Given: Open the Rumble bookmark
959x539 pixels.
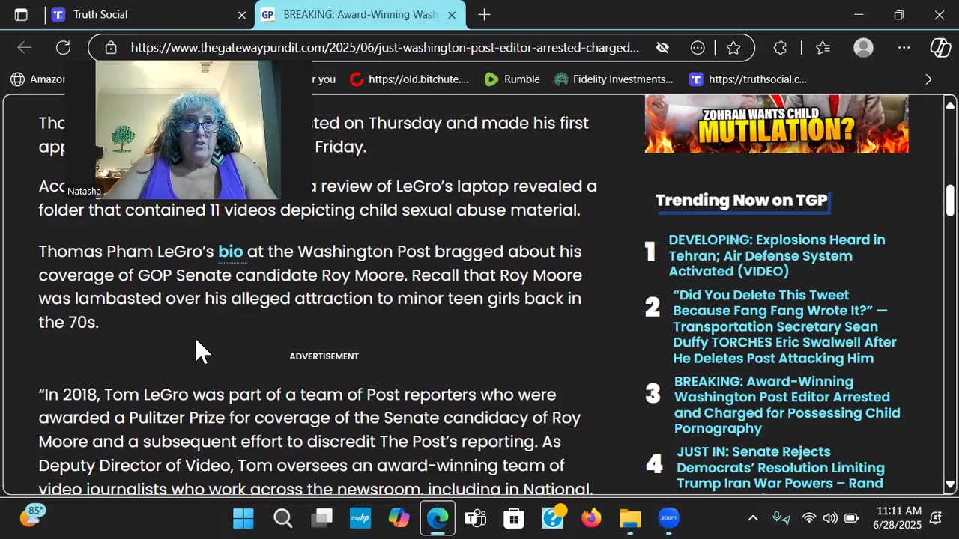Looking at the screenshot, I should [x=512, y=79].
